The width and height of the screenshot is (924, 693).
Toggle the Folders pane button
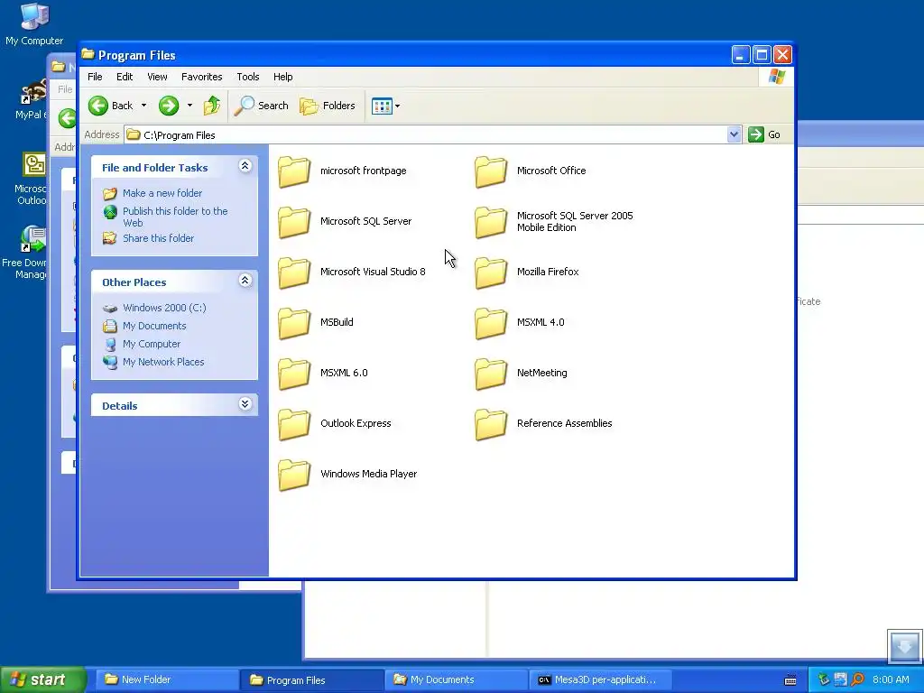click(328, 106)
